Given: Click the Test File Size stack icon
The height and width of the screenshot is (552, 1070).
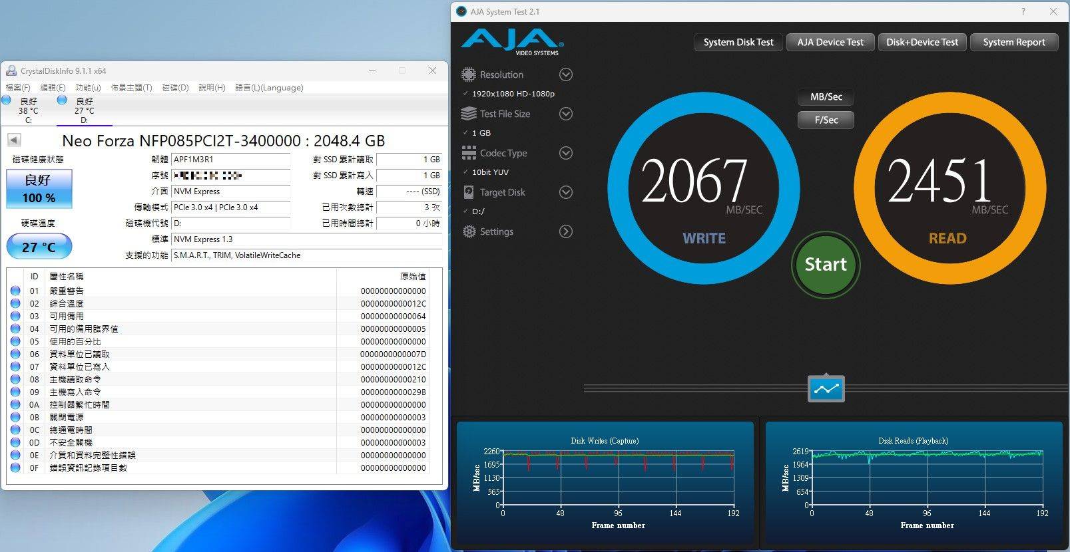Looking at the screenshot, I should coord(469,114).
